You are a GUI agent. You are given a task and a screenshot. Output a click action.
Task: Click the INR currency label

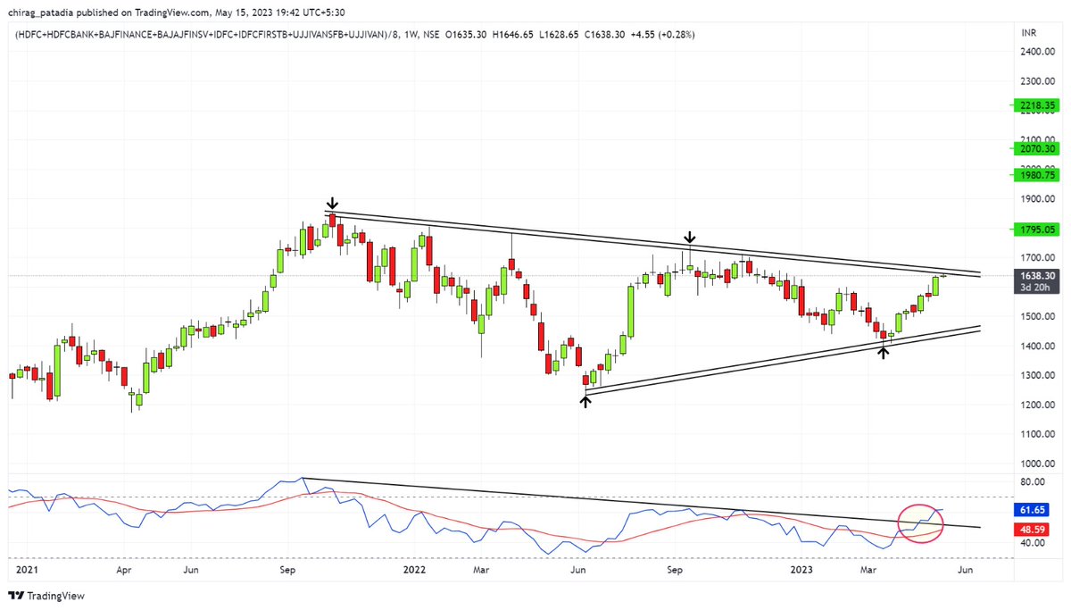click(x=1028, y=34)
